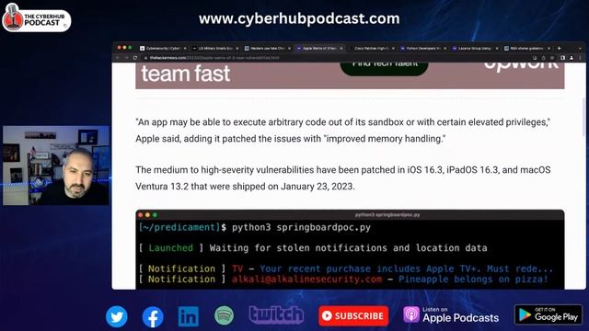Click the browser profile avatar icon
This screenshot has height=331, width=589.
click(x=572, y=58)
